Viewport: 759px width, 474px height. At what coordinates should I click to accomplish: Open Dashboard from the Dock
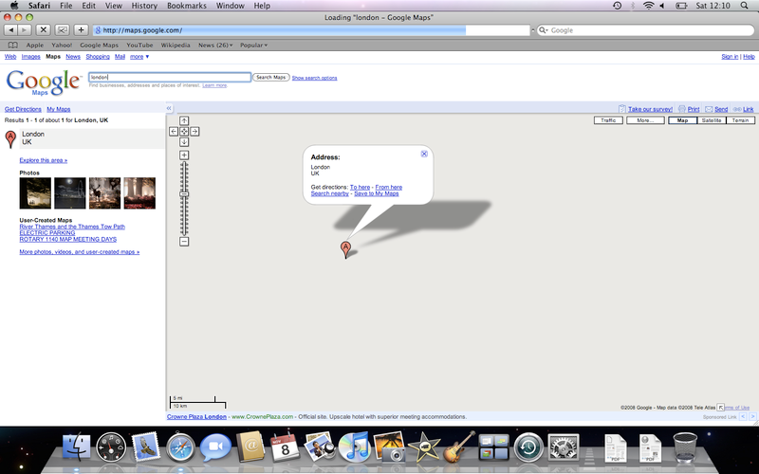[x=111, y=447]
